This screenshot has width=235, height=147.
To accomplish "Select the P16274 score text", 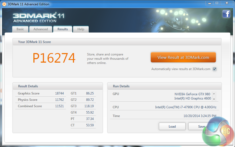I will 54,58.
